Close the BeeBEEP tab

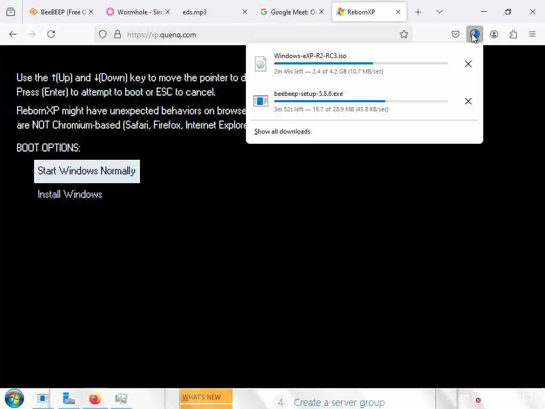(90, 12)
